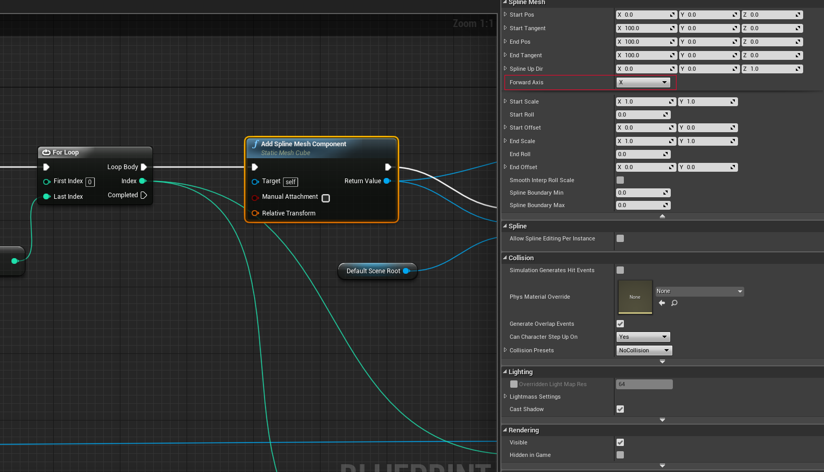
Task: Open the Phys Material Override None dropdown
Action: (x=699, y=291)
